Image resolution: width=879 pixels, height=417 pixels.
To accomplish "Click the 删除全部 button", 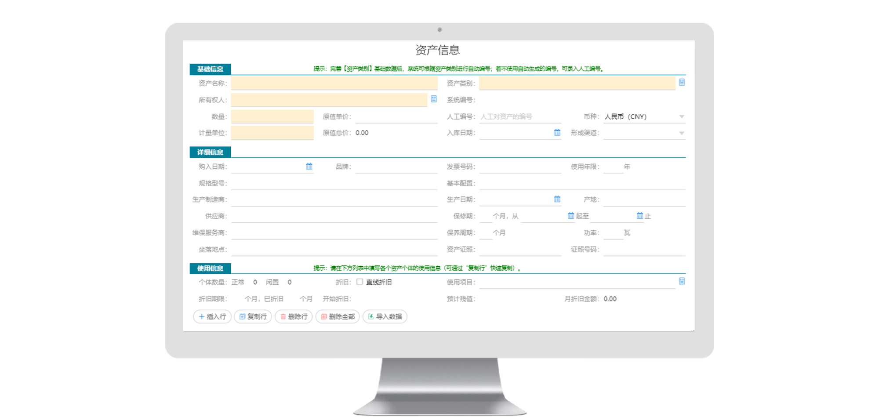I will [x=338, y=316].
